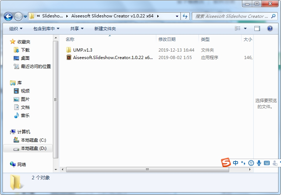Open the help question mark icon
Viewport: 281px width, 195px height.
click(x=270, y=28)
